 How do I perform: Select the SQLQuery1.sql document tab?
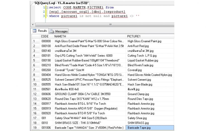[x=61, y=3]
